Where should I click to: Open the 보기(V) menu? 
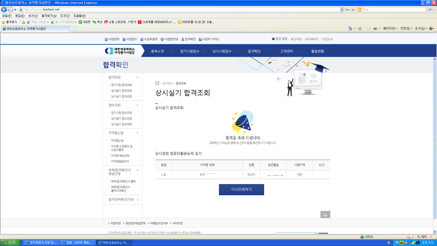(x=33, y=16)
